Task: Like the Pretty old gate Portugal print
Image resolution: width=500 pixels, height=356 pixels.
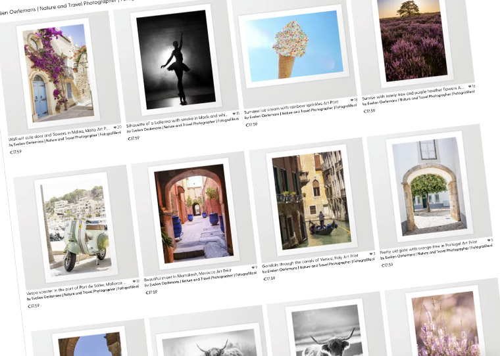Action: (490, 240)
